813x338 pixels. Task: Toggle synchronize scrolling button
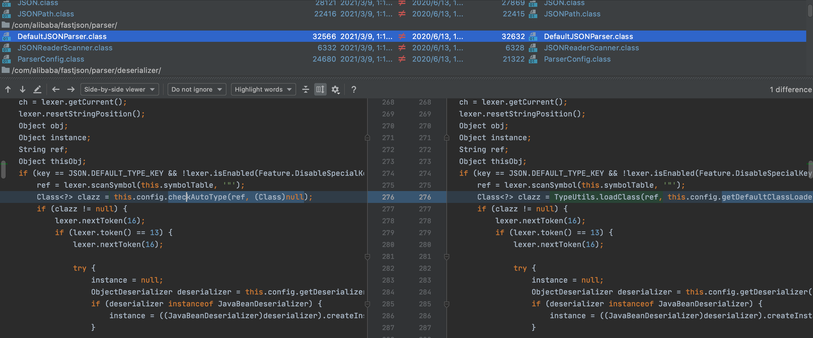click(320, 90)
